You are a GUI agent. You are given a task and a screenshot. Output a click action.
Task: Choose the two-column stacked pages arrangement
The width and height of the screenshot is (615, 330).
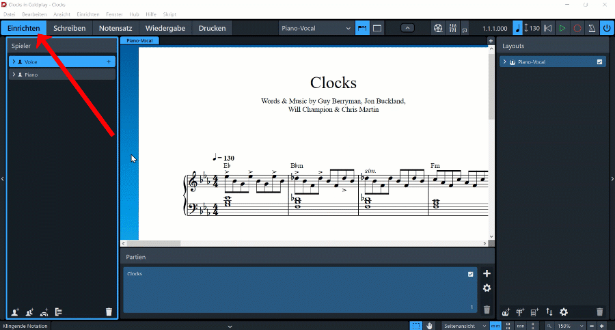point(508,326)
